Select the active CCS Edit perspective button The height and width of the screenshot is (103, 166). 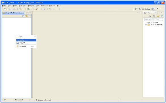(x=154, y=9)
